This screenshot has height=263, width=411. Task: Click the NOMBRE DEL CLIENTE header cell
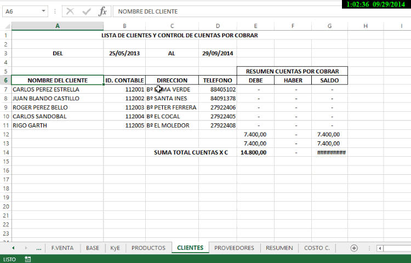[x=58, y=81]
